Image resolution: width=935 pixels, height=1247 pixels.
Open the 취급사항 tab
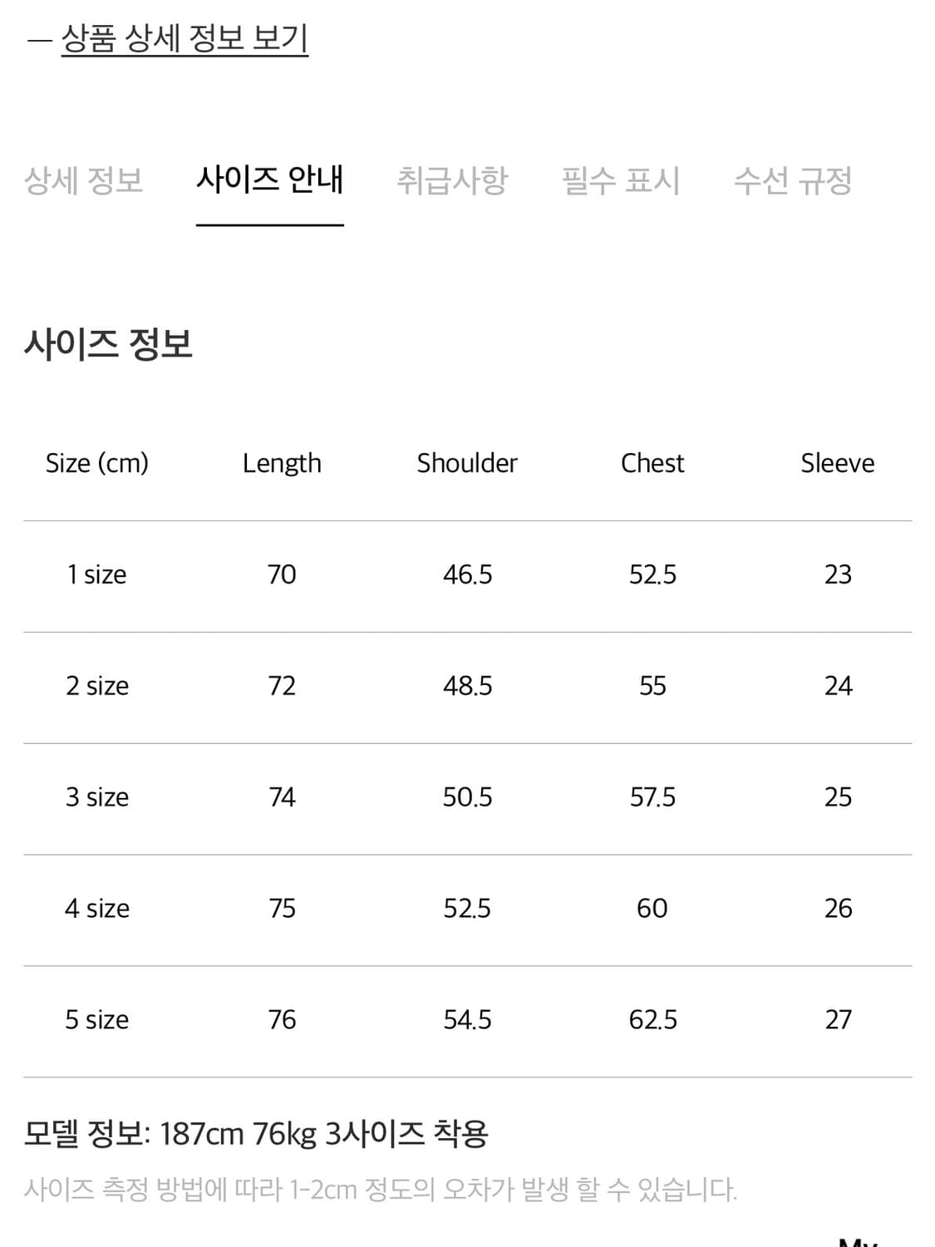(454, 181)
